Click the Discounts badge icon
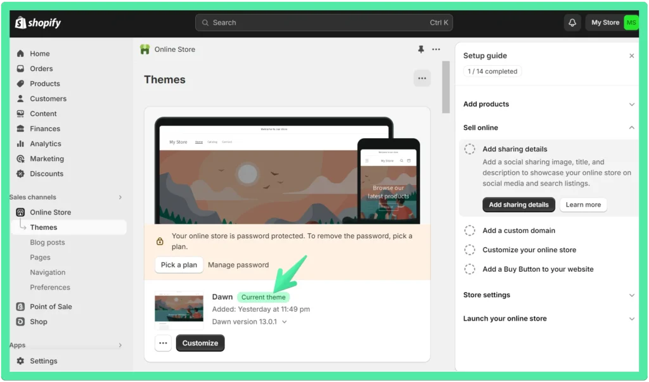 20,174
